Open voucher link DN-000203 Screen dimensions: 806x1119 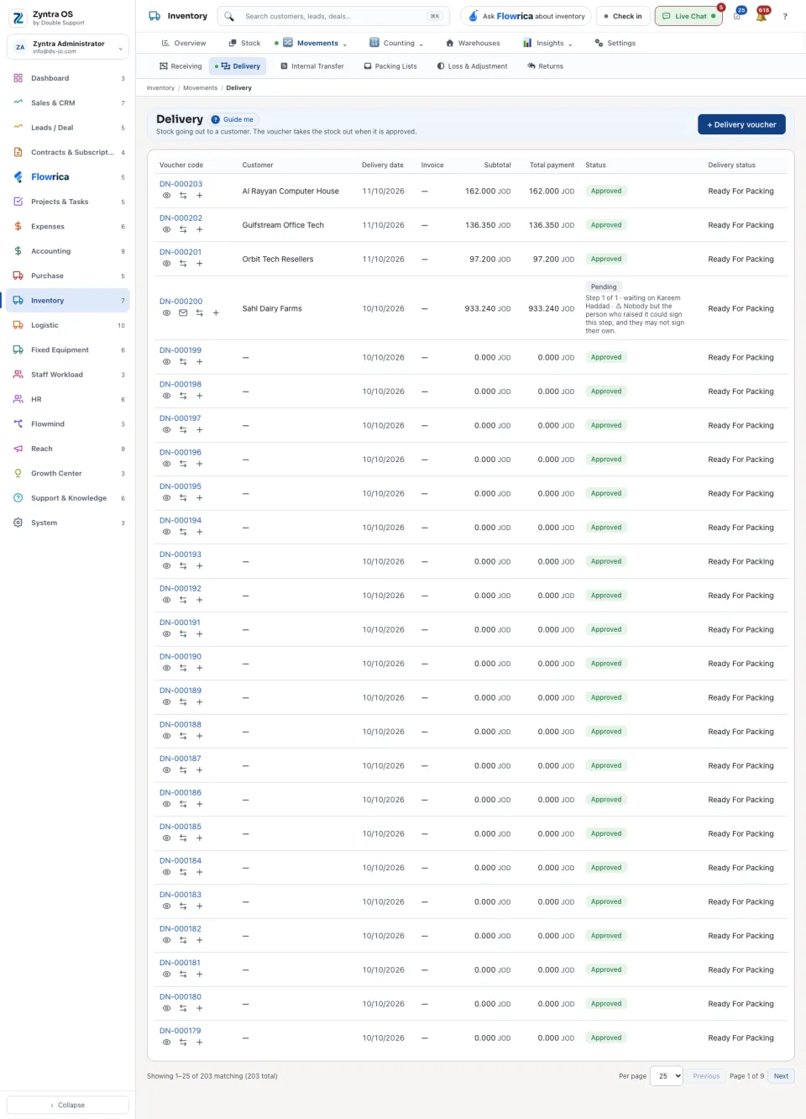coord(181,184)
